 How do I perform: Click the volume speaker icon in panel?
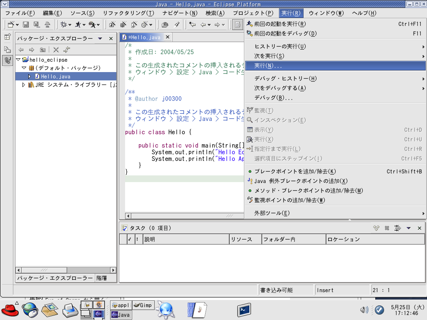[364, 310]
